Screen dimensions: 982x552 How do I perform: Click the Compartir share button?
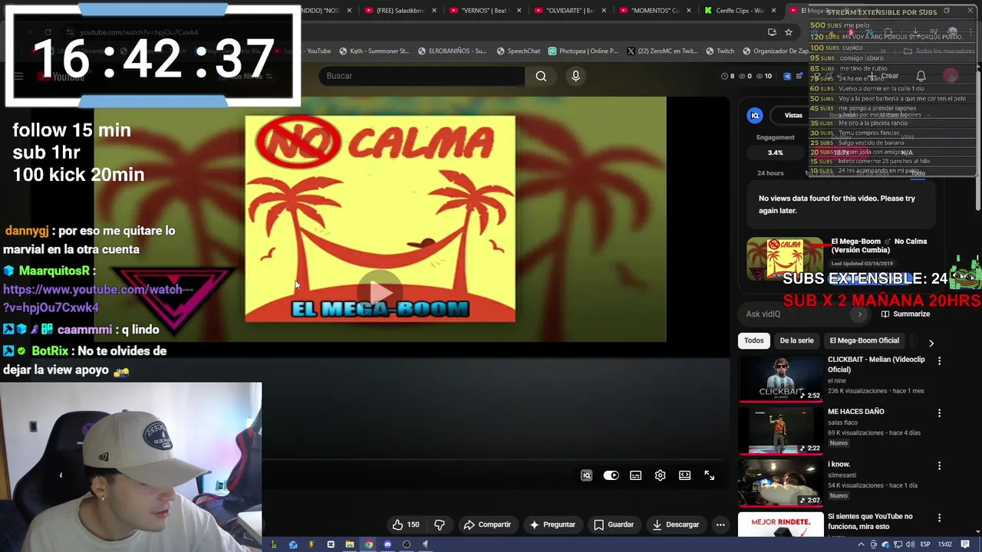pyautogui.click(x=487, y=524)
